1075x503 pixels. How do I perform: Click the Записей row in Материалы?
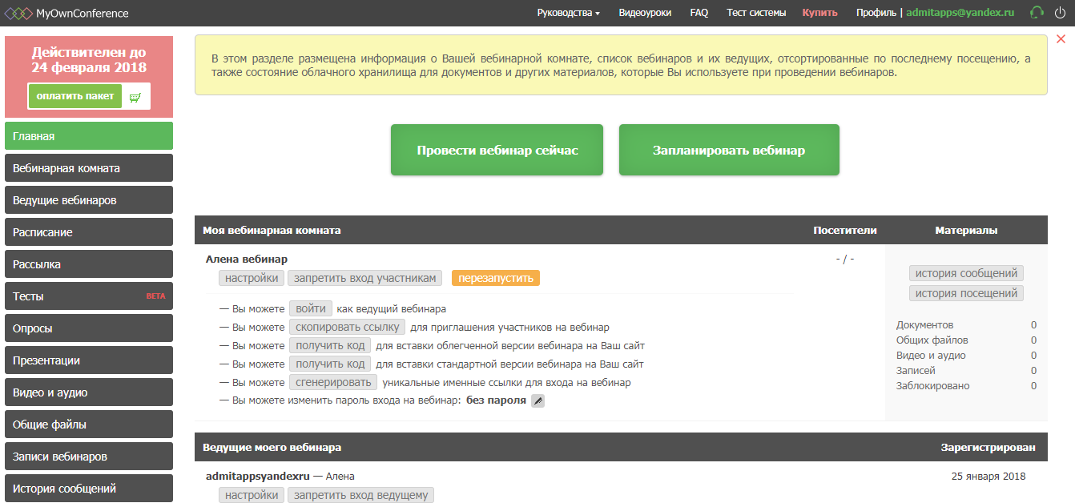point(966,370)
